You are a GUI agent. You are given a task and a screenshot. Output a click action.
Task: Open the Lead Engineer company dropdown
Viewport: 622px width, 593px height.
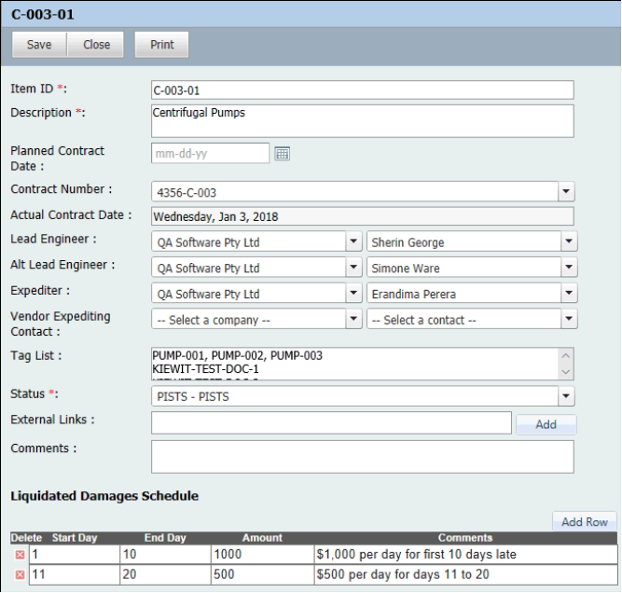353,242
